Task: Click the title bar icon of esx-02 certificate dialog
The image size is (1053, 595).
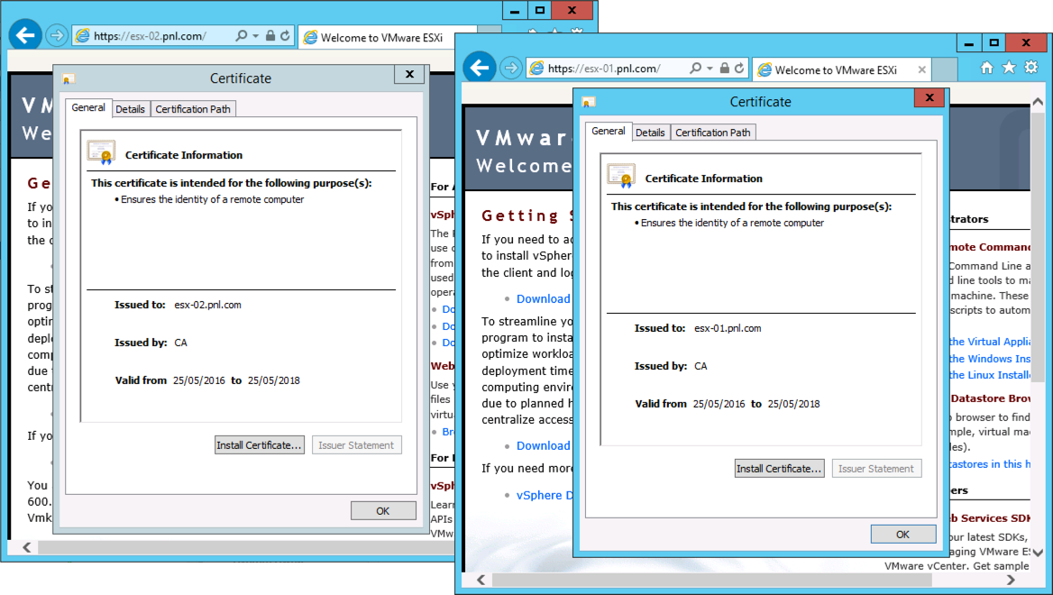Action: pos(67,78)
